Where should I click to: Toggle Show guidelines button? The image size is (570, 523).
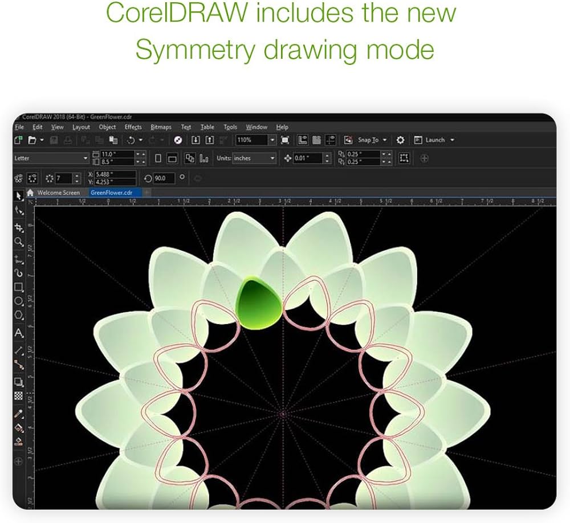pyautogui.click(x=331, y=140)
